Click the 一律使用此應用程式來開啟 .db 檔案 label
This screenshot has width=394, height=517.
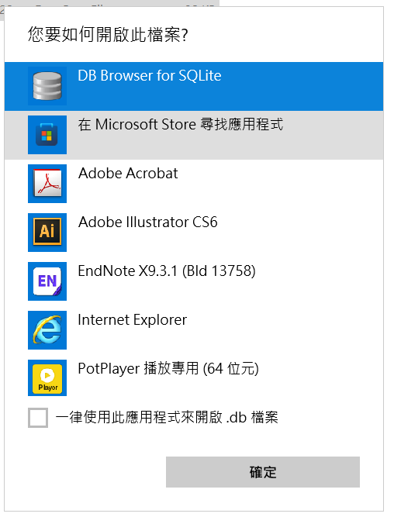click(167, 418)
